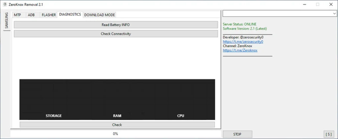Open the ADB tab
The image size is (338, 139).
(31, 15)
